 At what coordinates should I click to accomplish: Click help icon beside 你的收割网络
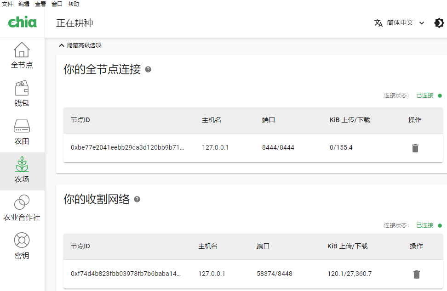pyautogui.click(x=137, y=199)
